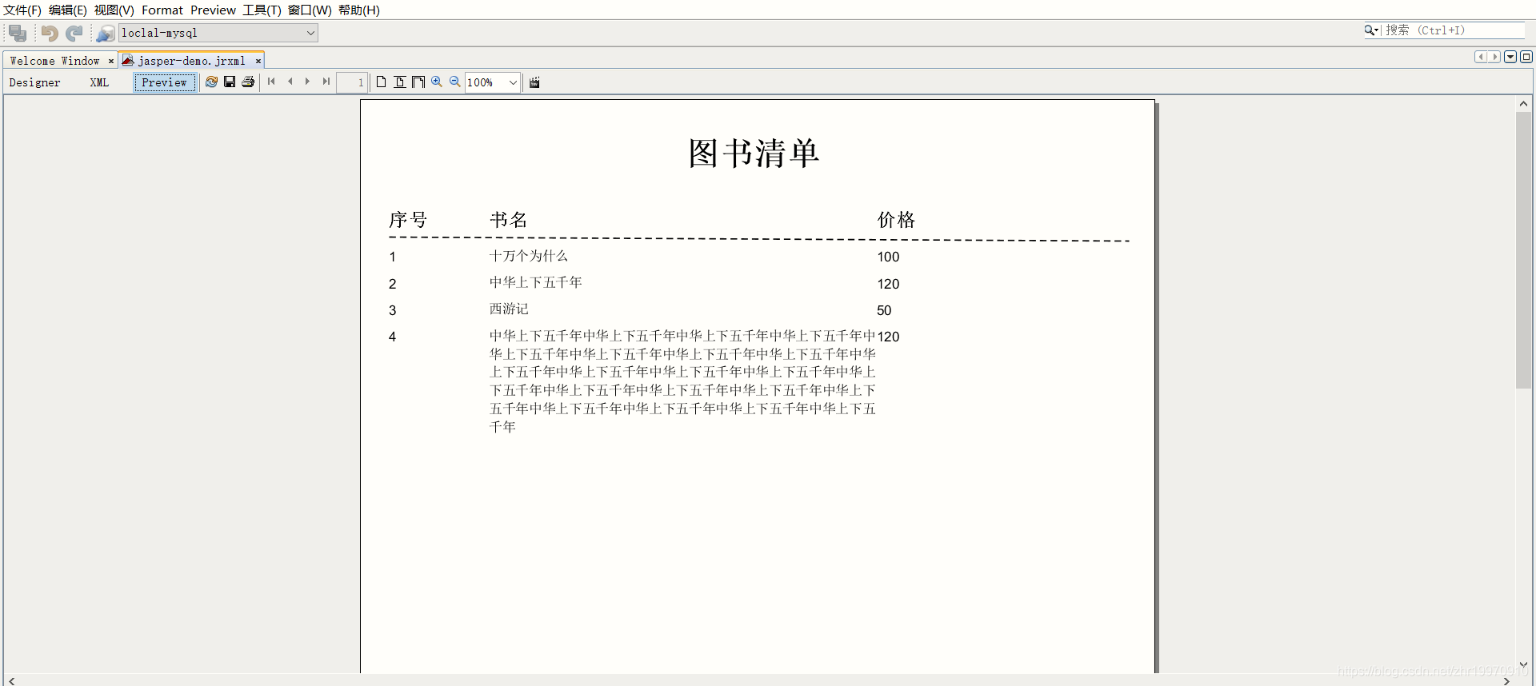Go to next page of preview
Viewport: 1536px width, 686px height.
308,82
